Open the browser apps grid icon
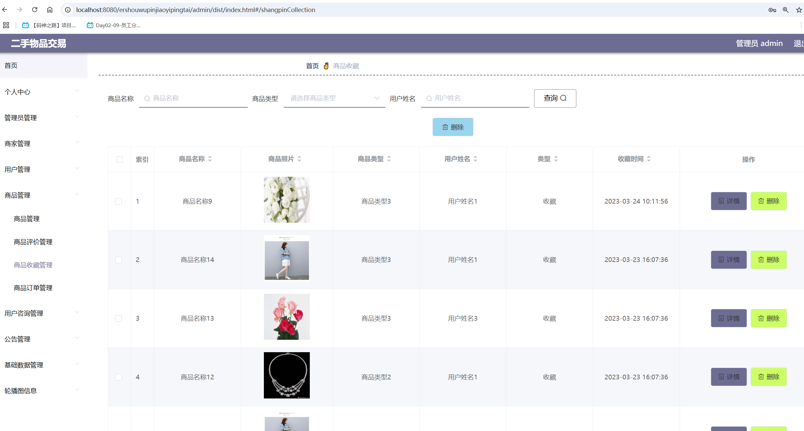The height and width of the screenshot is (431, 804). (6, 25)
